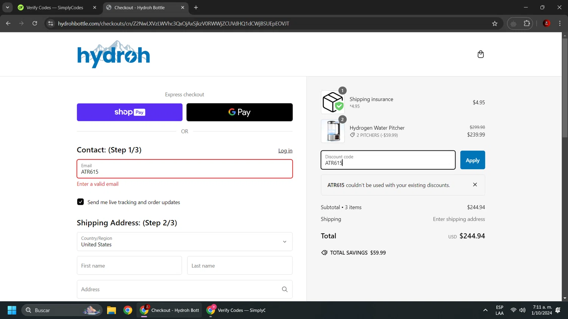The width and height of the screenshot is (568, 319).
Task: Open the taskbar clock showing 7:11 a. m.
Action: point(541,310)
